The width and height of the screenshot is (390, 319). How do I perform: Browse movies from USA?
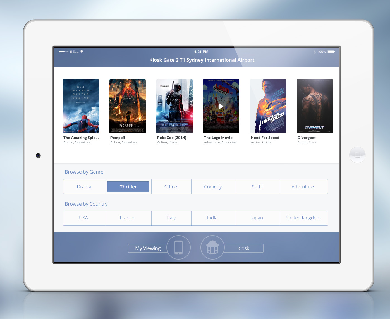(x=84, y=218)
